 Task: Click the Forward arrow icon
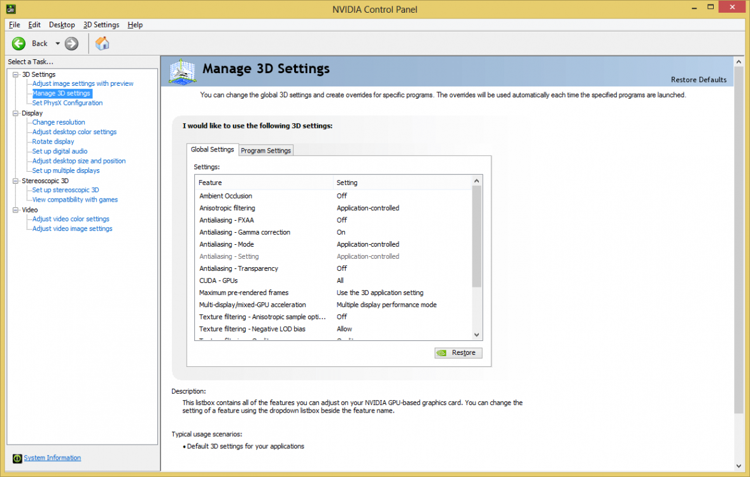click(71, 43)
